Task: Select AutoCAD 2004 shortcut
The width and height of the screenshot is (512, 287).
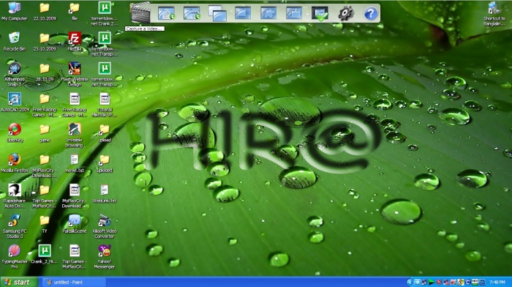Action: coord(15,102)
